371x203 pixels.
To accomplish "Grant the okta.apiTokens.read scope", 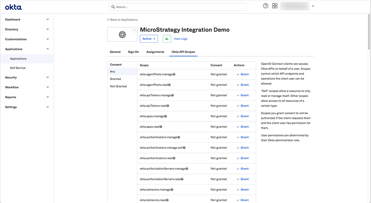I will pyautogui.click(x=243, y=105).
